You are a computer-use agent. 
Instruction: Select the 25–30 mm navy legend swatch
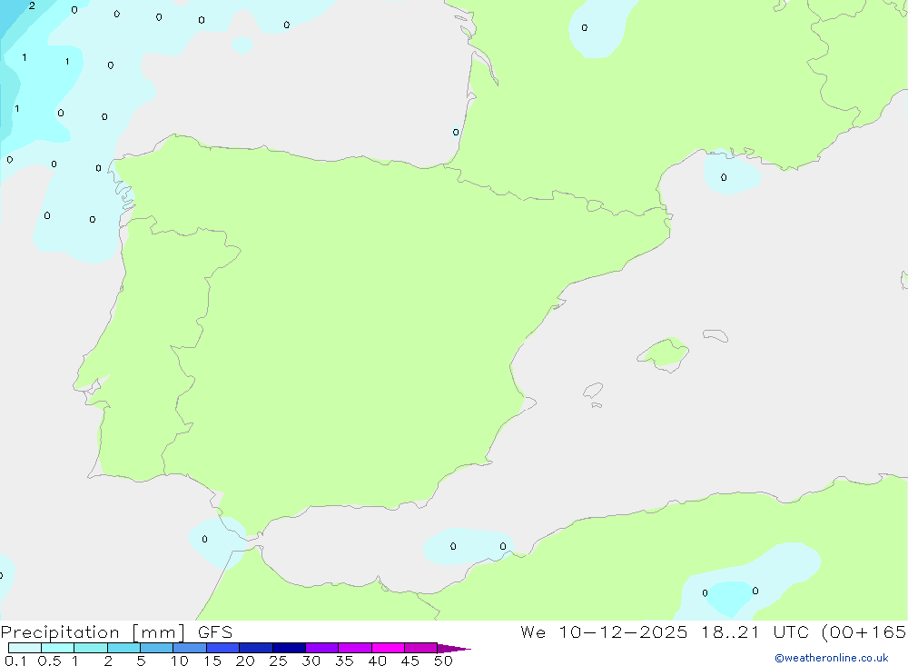pos(289,648)
